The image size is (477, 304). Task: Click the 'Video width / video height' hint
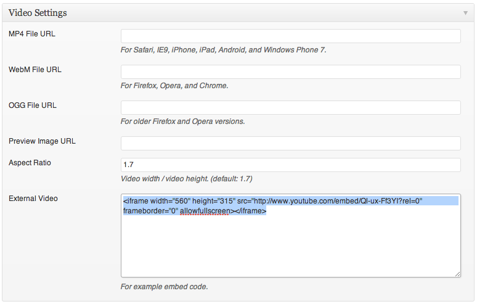(x=187, y=179)
